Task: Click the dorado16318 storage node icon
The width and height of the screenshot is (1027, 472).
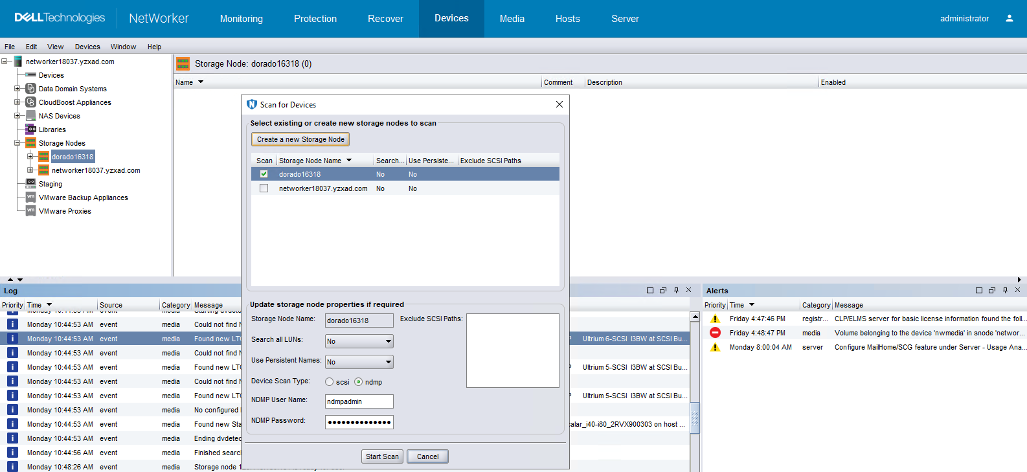Action: pyautogui.click(x=43, y=157)
